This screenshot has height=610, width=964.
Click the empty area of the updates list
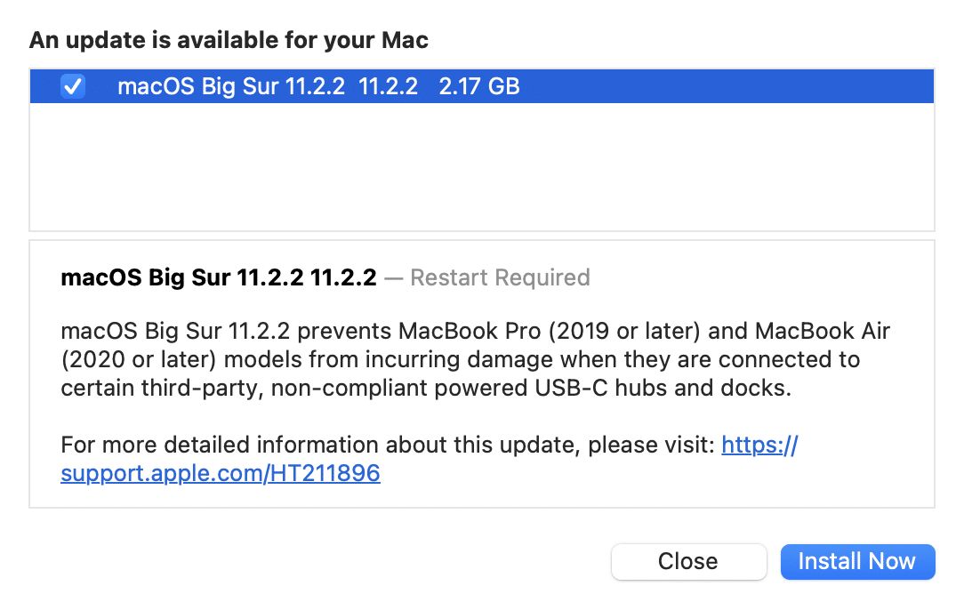[x=480, y=169]
